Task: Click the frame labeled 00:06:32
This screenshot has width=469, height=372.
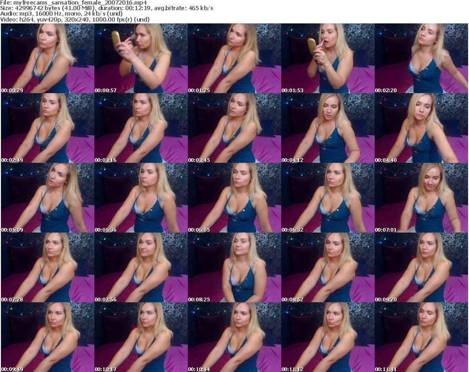Action: 328,198
